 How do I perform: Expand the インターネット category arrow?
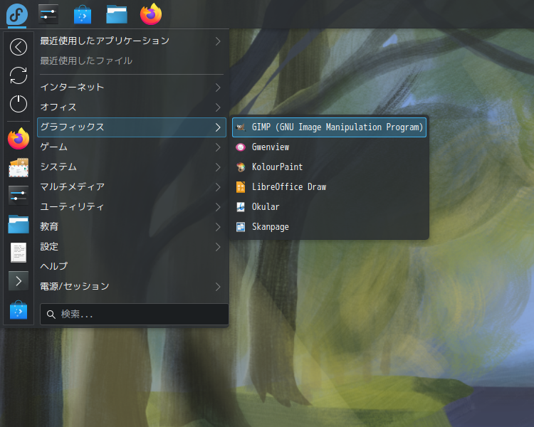pos(218,88)
